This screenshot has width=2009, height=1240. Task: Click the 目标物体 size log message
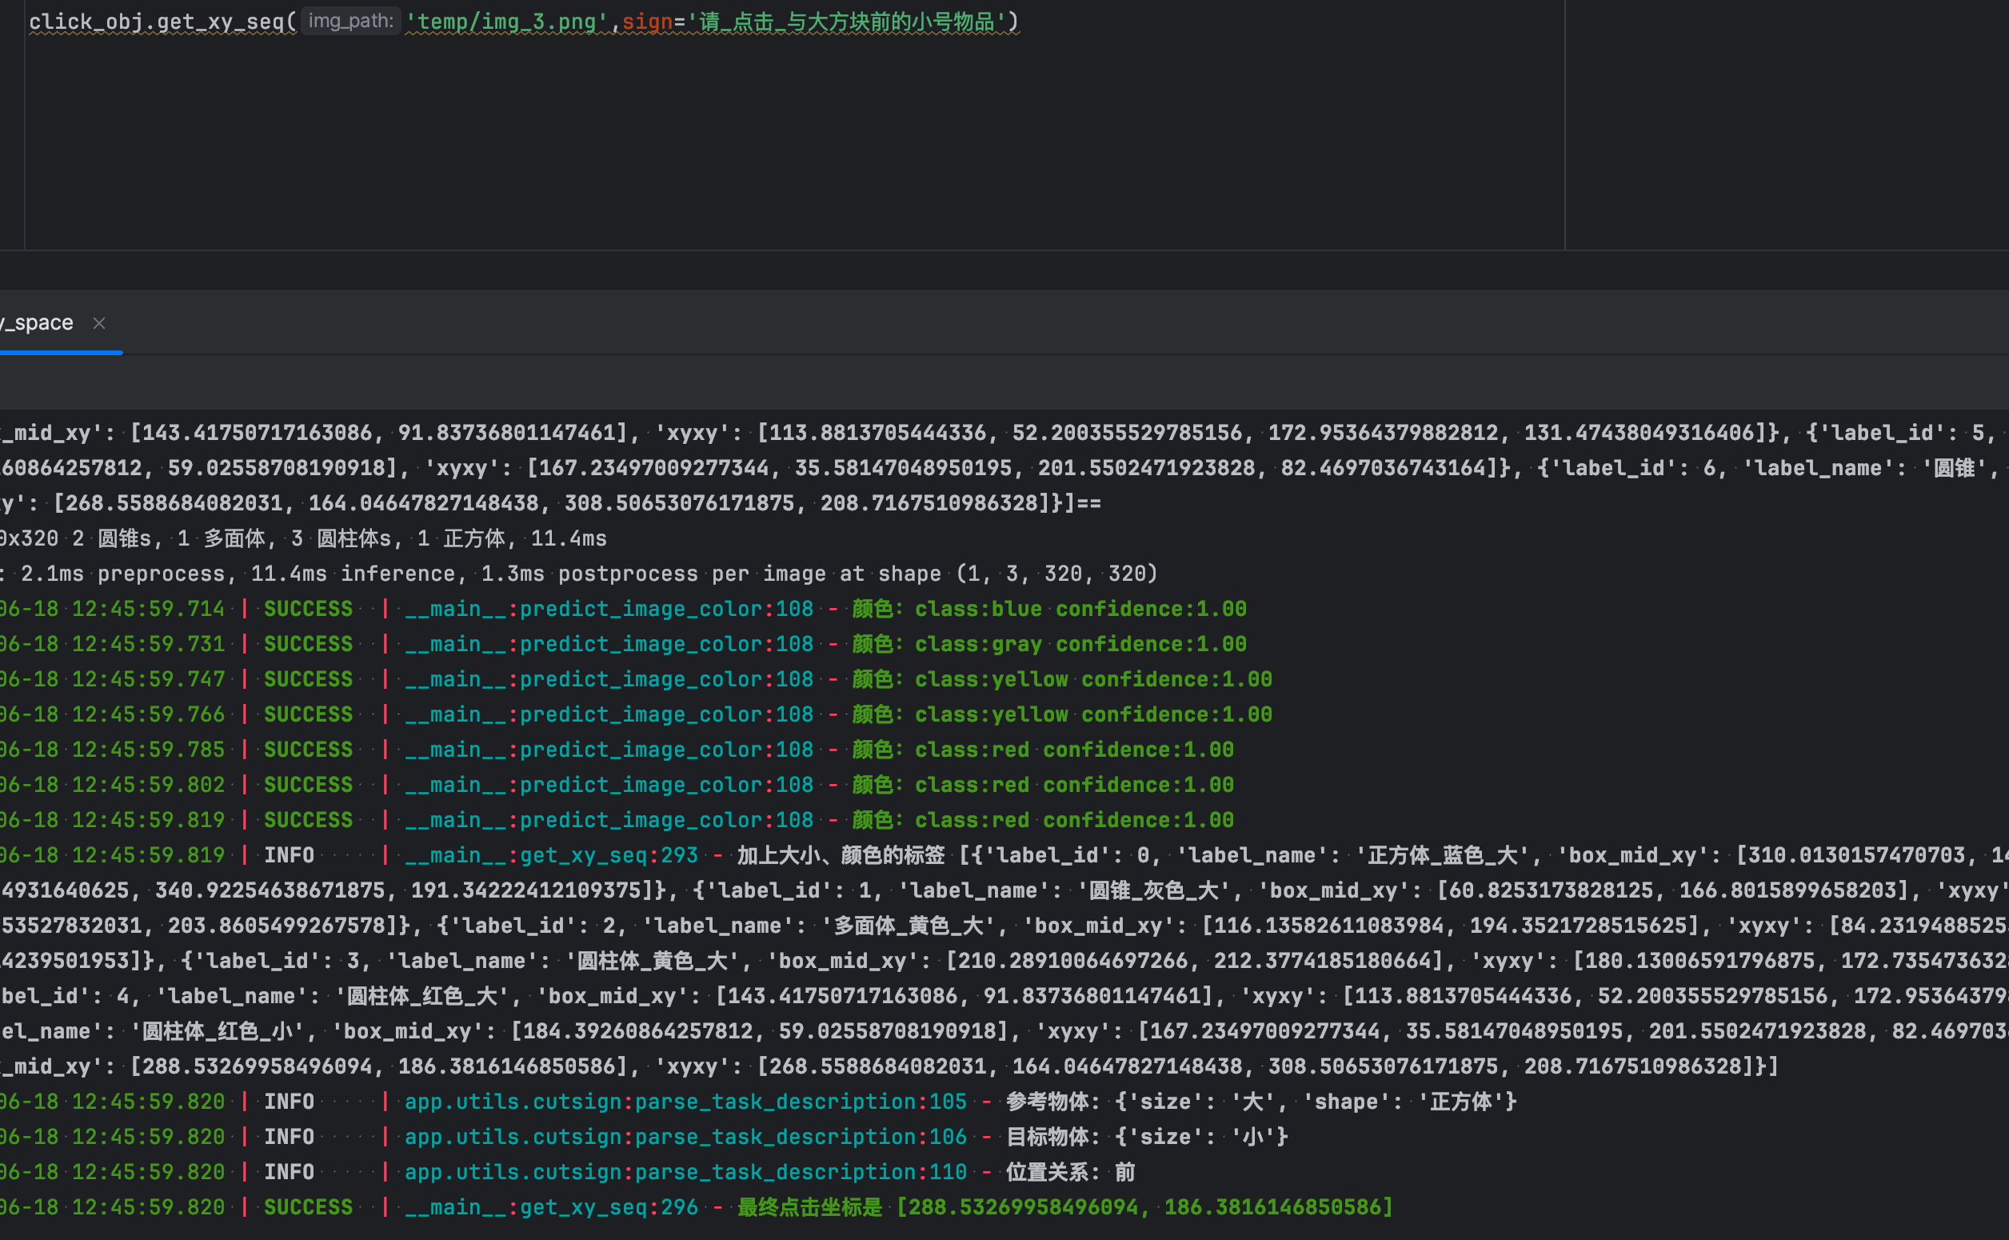click(x=1147, y=1137)
